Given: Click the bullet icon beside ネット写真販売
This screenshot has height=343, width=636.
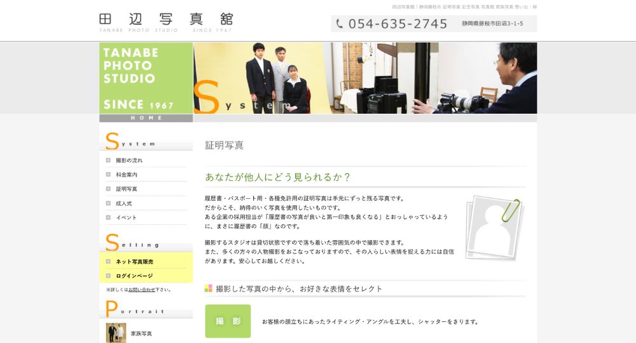Looking at the screenshot, I should pos(108,262).
